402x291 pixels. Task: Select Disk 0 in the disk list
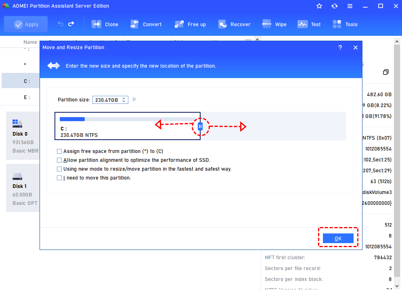pyautogui.click(x=23, y=136)
